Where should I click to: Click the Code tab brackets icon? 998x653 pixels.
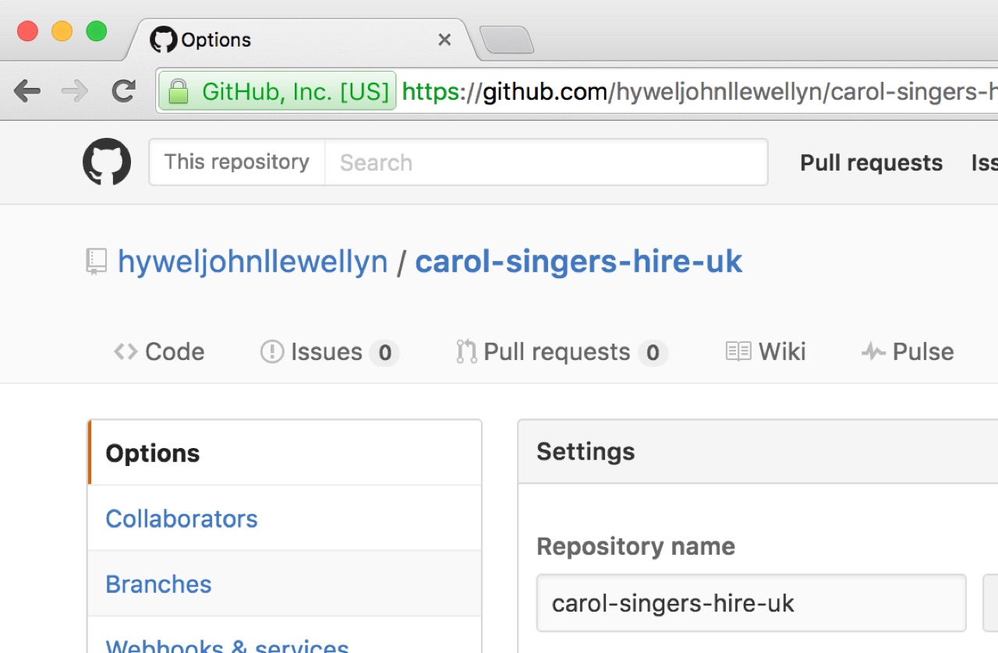point(126,352)
